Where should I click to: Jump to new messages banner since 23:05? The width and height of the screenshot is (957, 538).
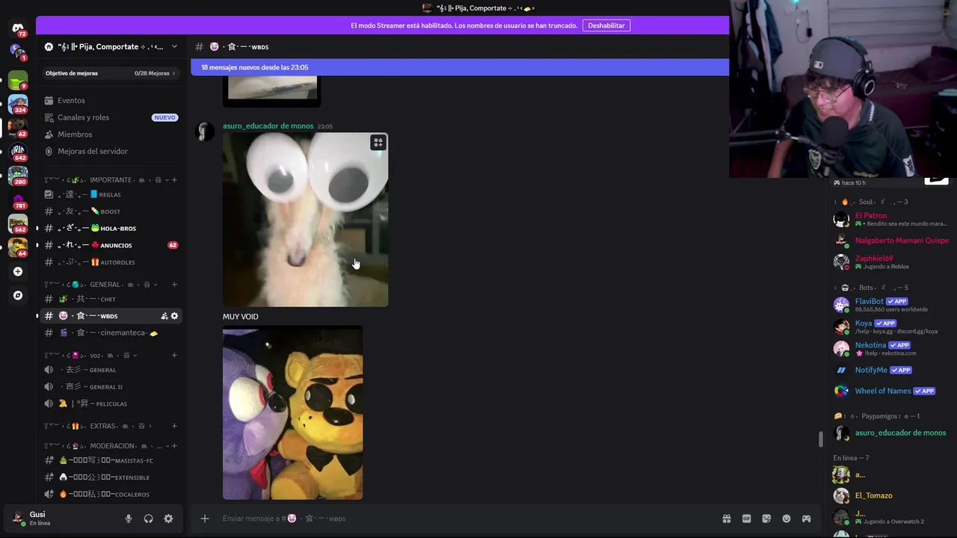tap(460, 67)
